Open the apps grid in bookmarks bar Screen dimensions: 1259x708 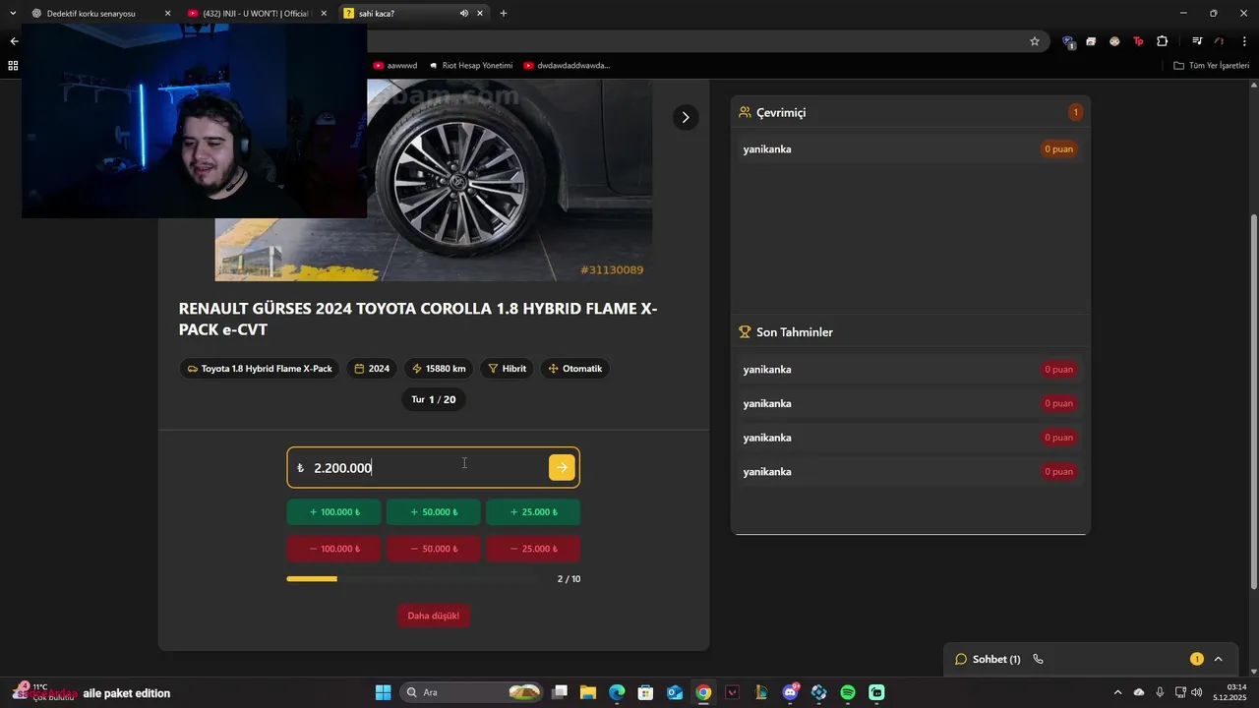coord(13,66)
